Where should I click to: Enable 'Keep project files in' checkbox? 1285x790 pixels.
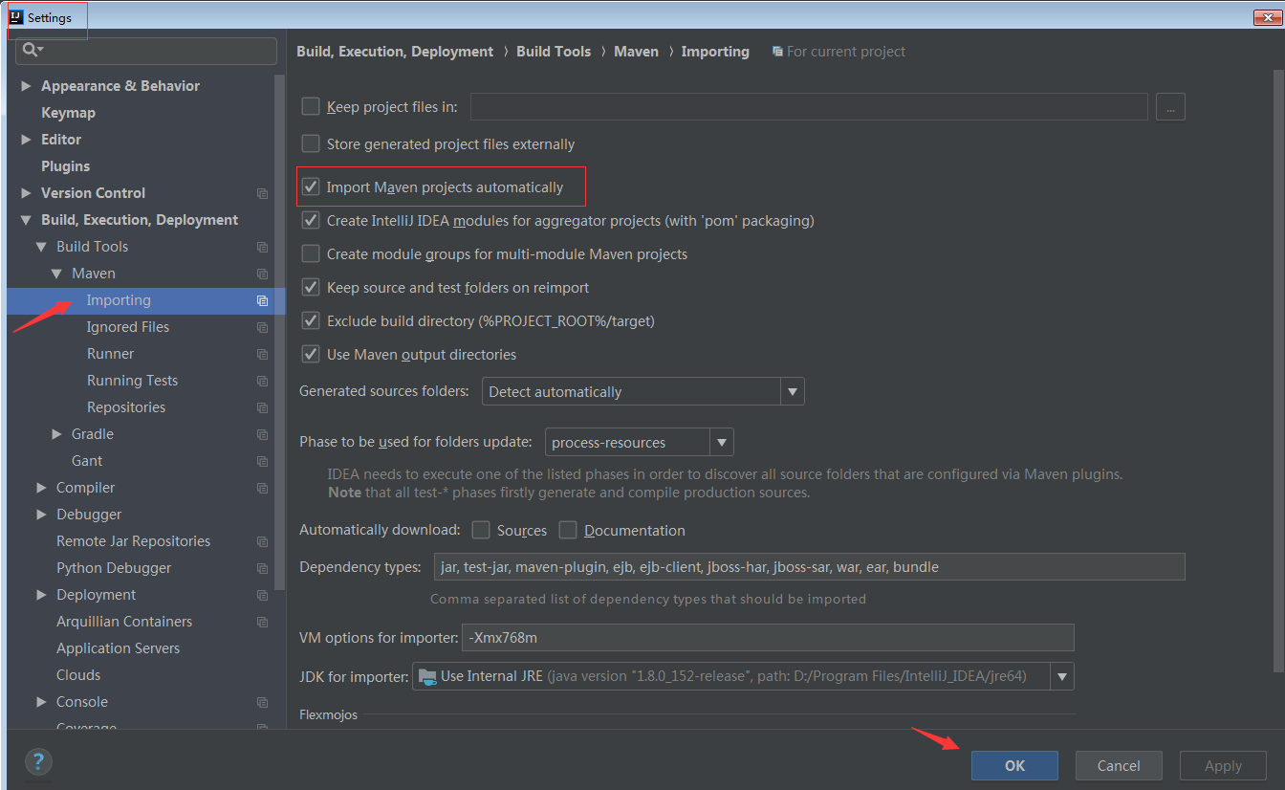[311, 106]
